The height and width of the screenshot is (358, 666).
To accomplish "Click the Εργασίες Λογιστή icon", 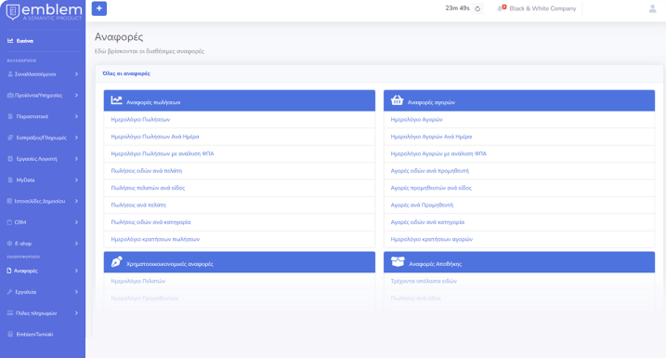I will pos(10,159).
